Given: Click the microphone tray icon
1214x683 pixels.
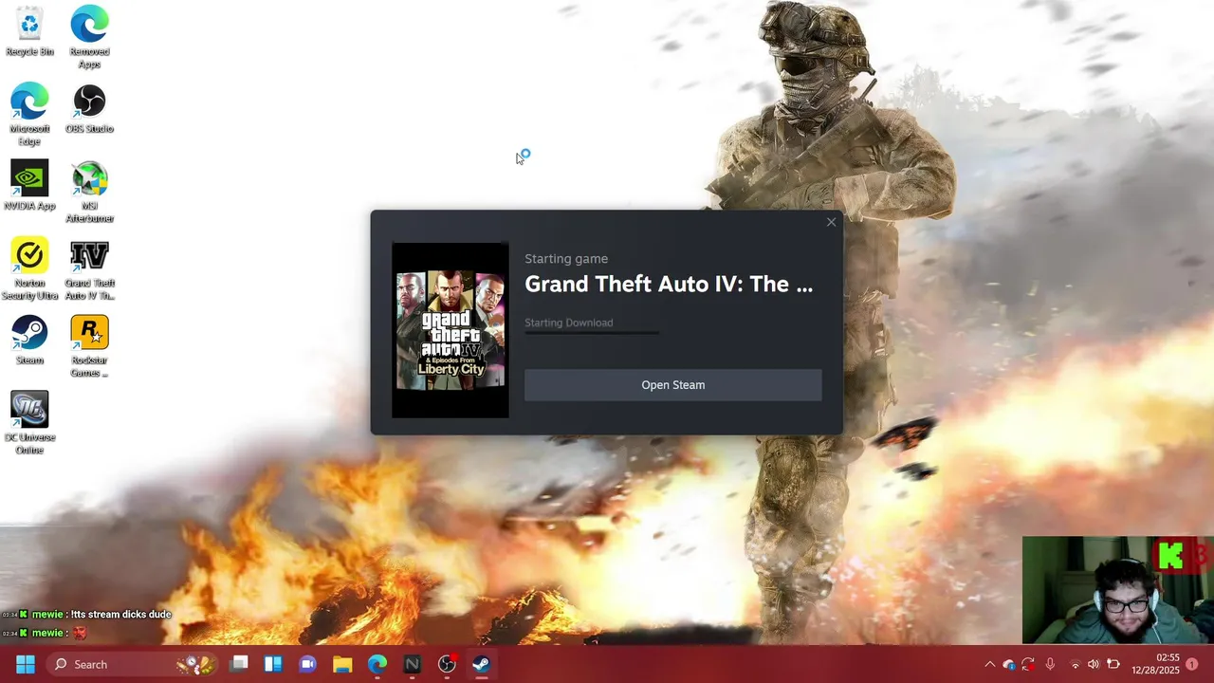Looking at the screenshot, I should coord(1050,664).
